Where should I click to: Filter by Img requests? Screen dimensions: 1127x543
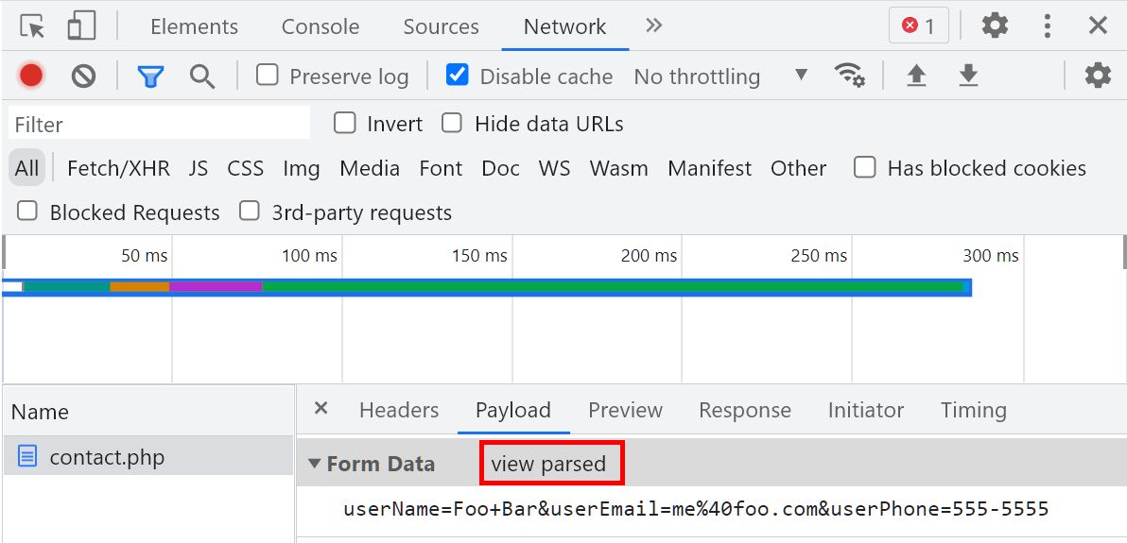click(x=302, y=168)
